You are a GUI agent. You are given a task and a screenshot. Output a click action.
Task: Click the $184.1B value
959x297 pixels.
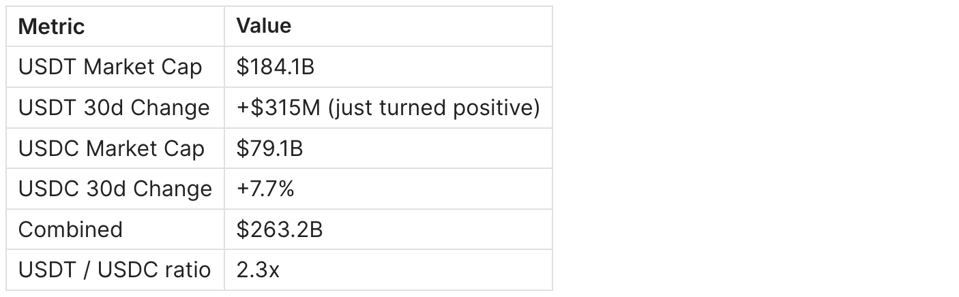click(276, 67)
